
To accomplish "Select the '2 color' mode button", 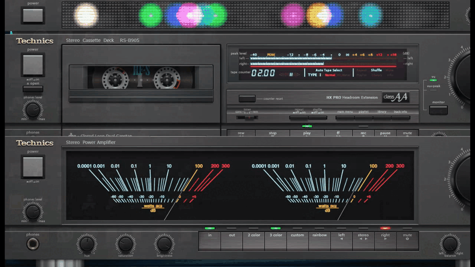I will click(254, 241).
